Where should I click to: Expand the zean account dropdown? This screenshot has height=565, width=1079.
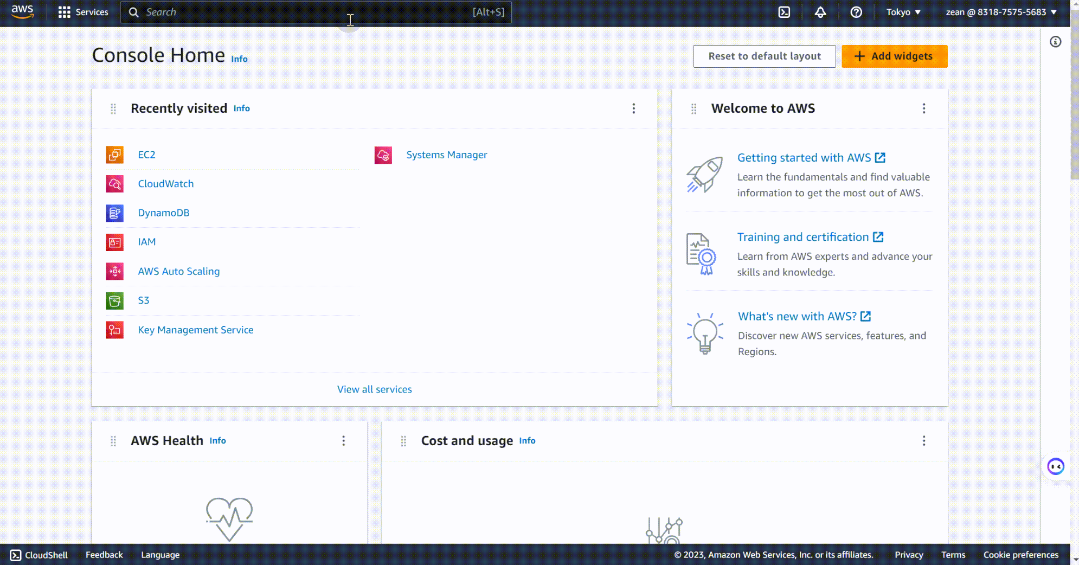tap(1001, 12)
